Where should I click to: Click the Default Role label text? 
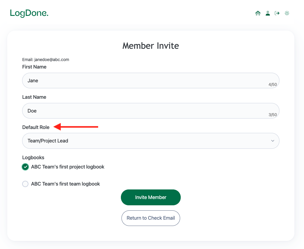36,127
